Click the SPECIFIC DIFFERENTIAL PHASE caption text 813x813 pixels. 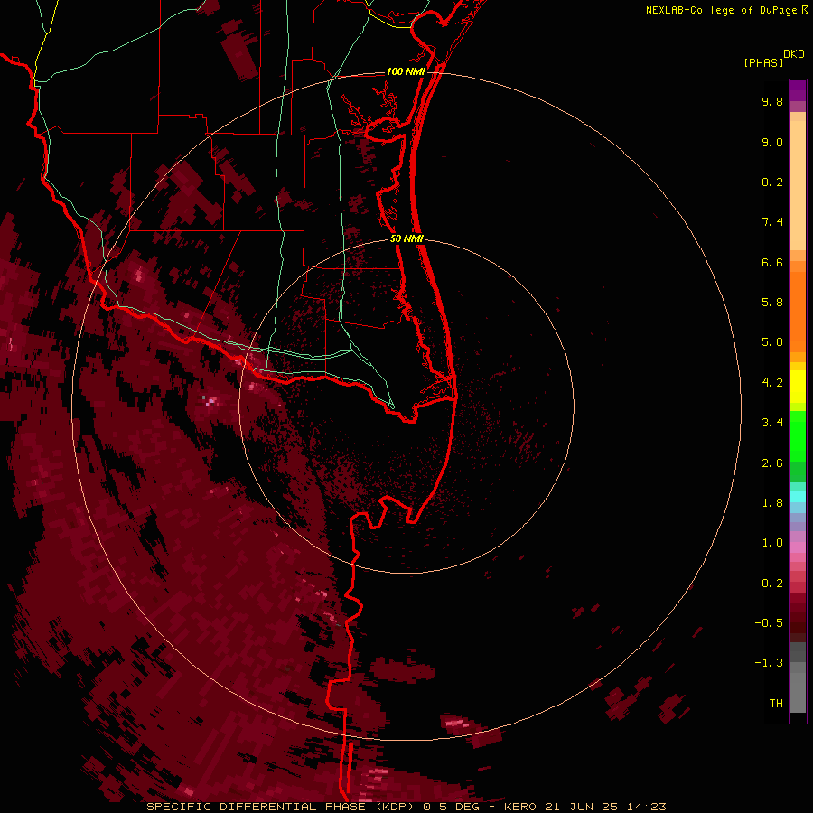(x=257, y=807)
